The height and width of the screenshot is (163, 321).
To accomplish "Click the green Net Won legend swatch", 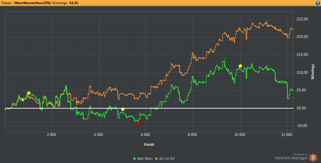I will [x=134, y=158].
